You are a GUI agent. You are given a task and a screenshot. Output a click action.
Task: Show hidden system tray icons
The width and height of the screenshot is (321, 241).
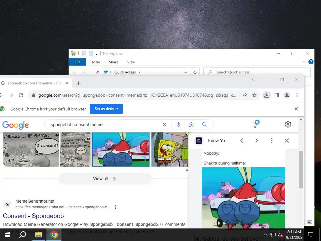pyautogui.click(x=265, y=235)
